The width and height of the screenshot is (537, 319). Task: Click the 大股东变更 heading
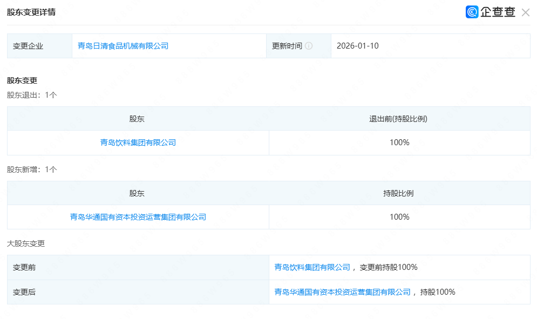pyautogui.click(x=26, y=243)
